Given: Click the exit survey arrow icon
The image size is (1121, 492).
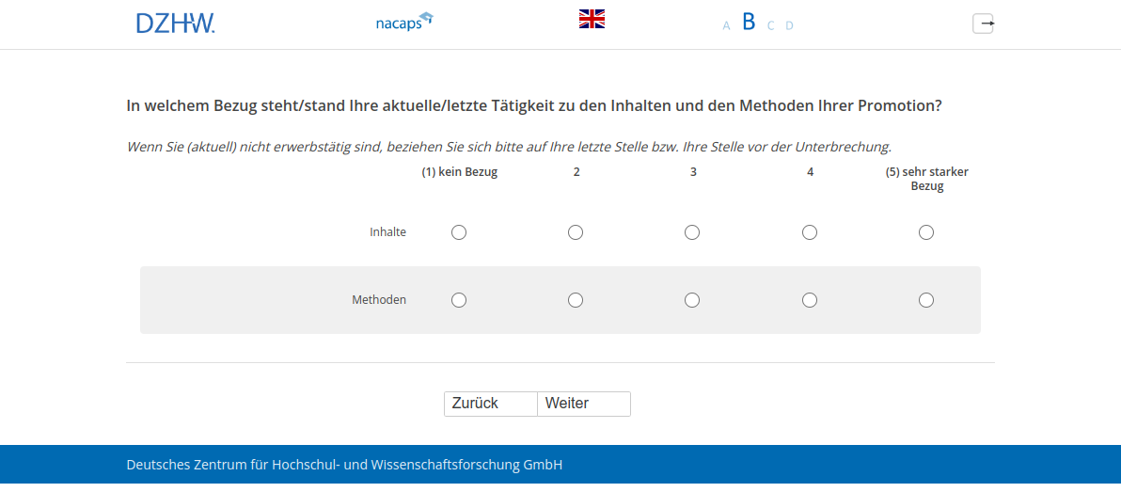Looking at the screenshot, I should click(983, 24).
